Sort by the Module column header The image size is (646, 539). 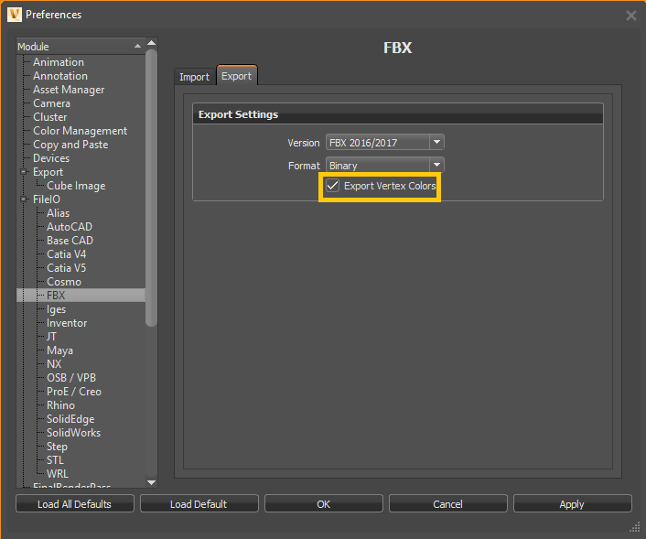[73, 47]
